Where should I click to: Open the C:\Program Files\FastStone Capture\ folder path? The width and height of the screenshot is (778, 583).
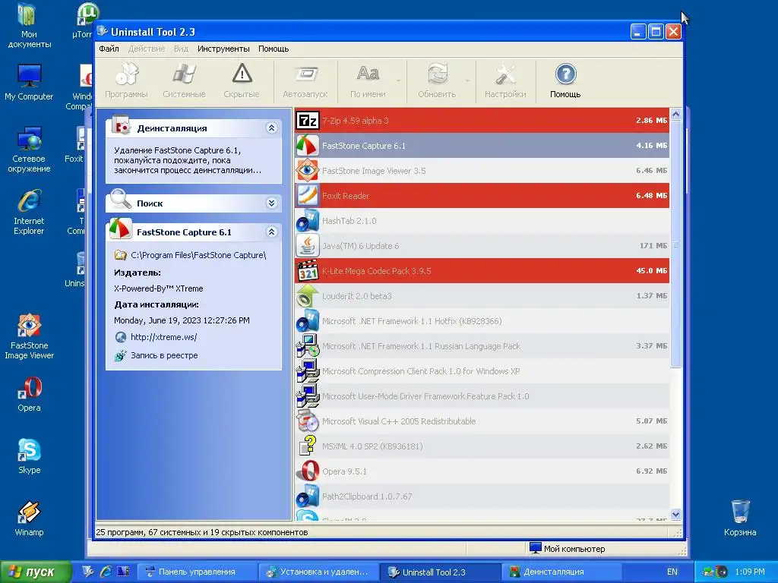(x=198, y=255)
